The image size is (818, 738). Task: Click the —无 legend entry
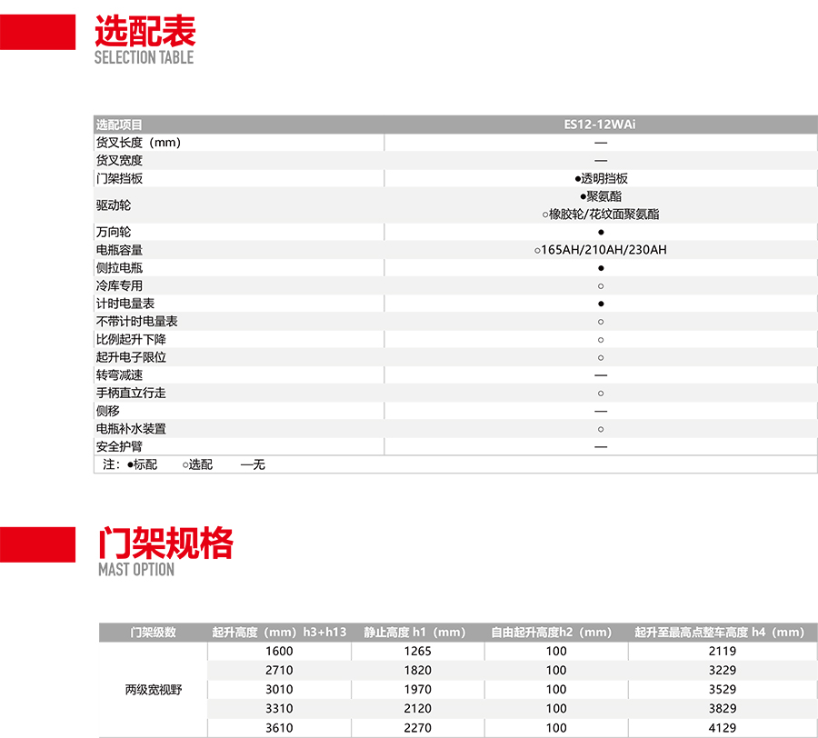coord(253,464)
